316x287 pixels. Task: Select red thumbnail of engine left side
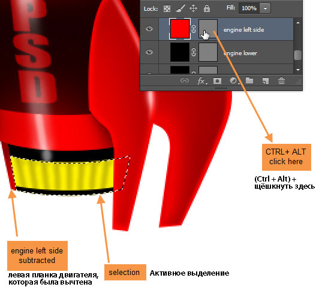coord(180,29)
